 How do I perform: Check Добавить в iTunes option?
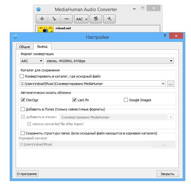click(x=22, y=109)
